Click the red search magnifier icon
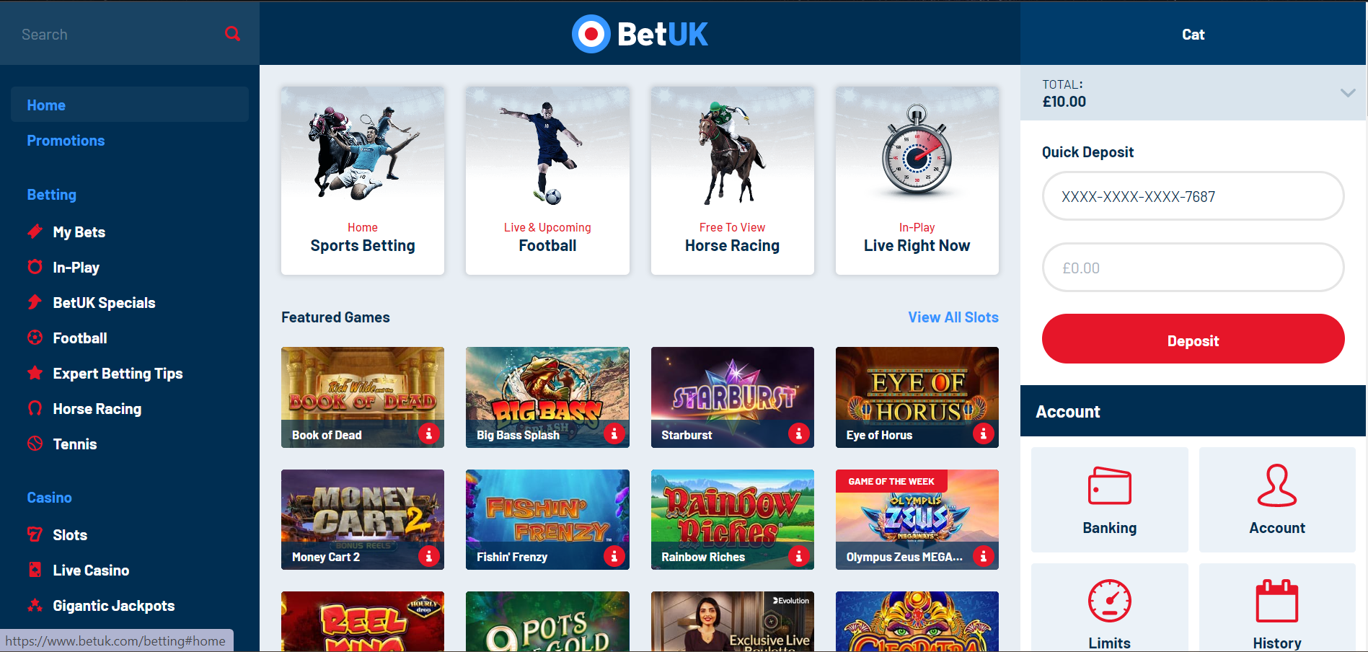This screenshot has width=1368, height=652. coord(232,33)
